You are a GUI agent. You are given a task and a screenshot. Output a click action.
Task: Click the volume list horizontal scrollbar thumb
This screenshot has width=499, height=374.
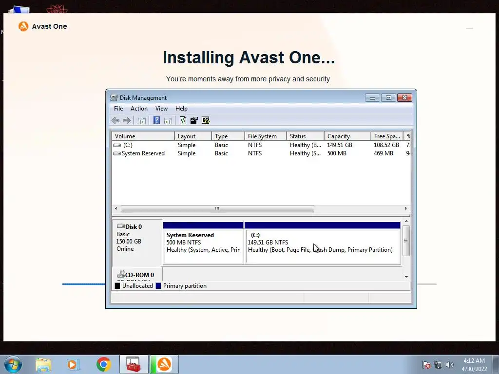[x=217, y=208]
